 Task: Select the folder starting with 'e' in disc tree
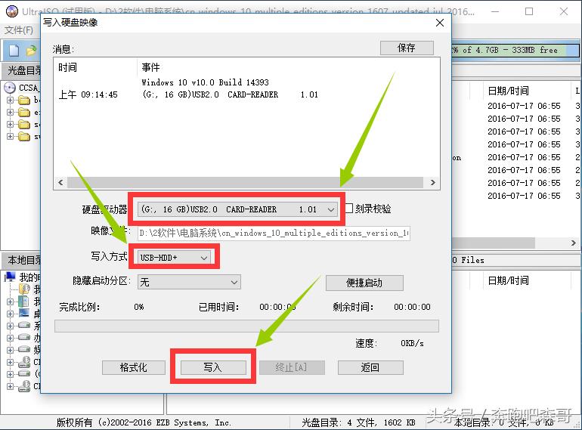[24, 113]
